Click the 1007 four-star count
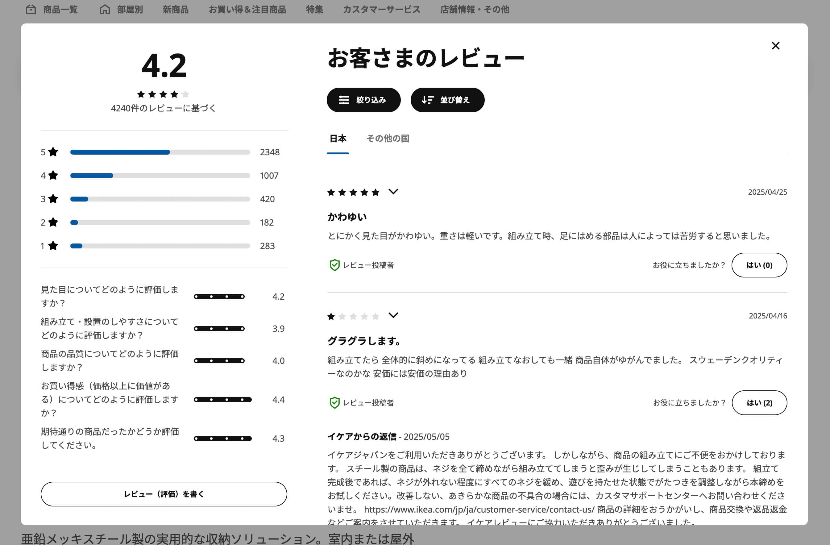 point(269,176)
